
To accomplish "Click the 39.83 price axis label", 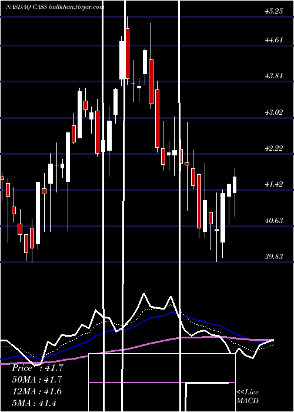I will (274, 257).
